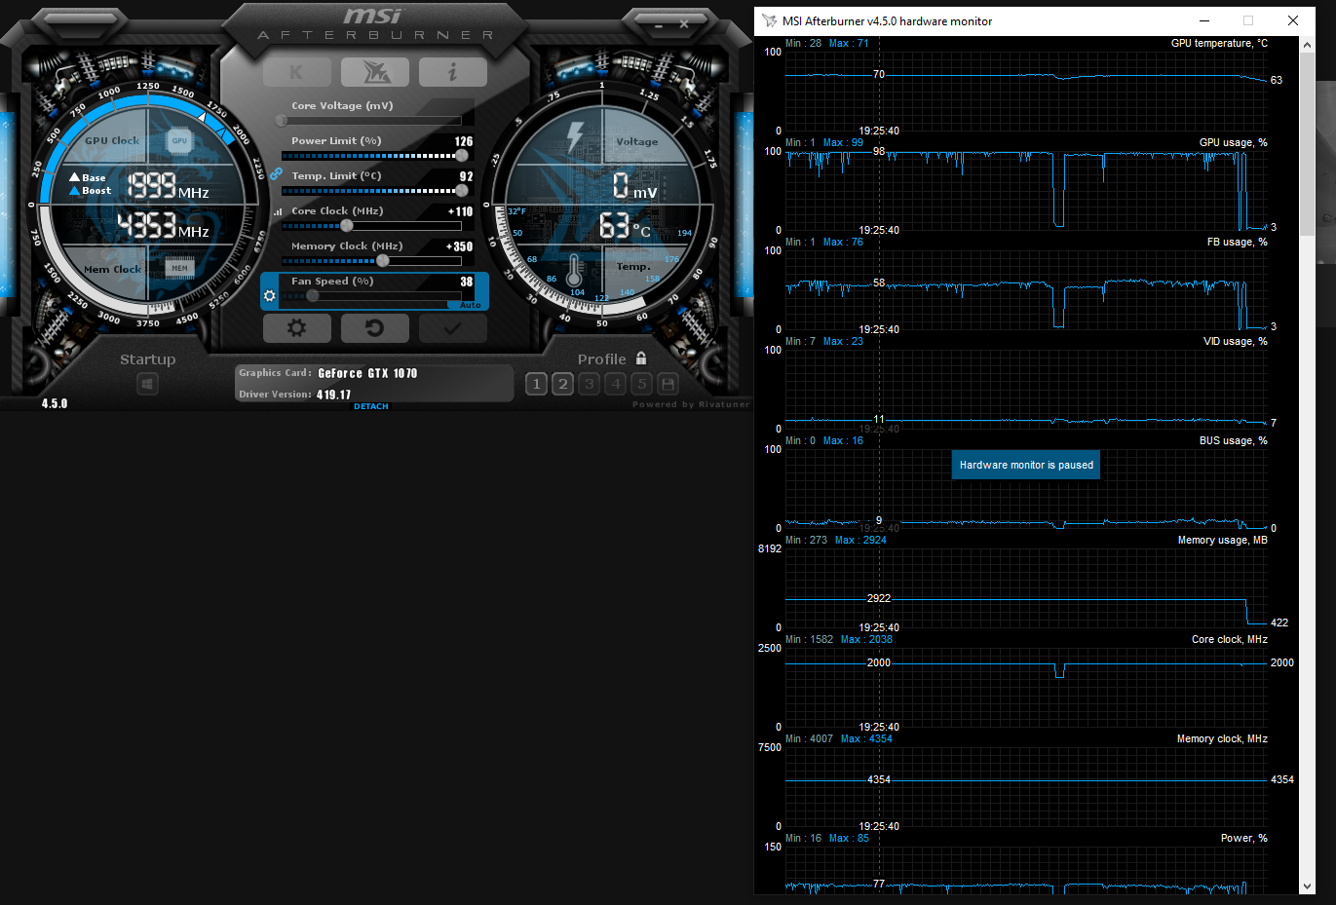Minimize the hardware monitor window
This screenshot has height=905, width=1336.
(1204, 20)
